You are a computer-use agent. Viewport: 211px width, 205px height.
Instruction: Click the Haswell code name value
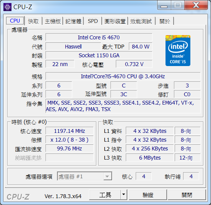[73, 47]
